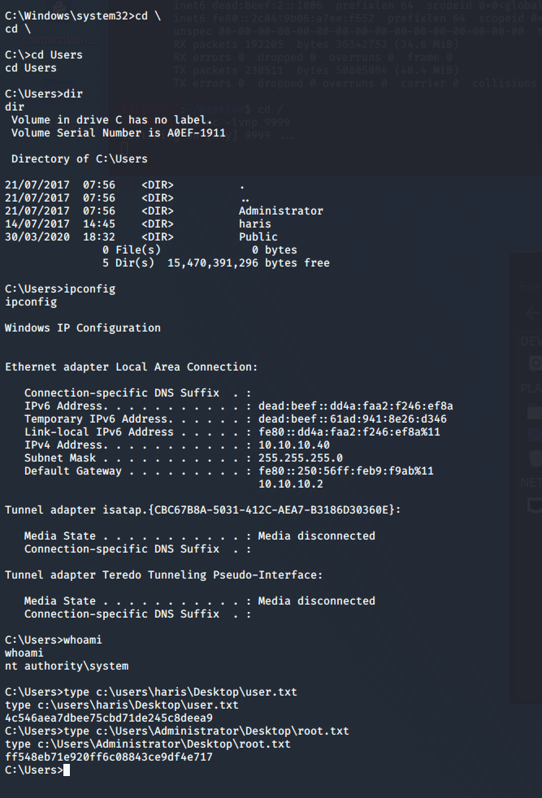The height and width of the screenshot is (798, 542).
Task: Click the disk icon under Devices
Action: (x=535, y=362)
